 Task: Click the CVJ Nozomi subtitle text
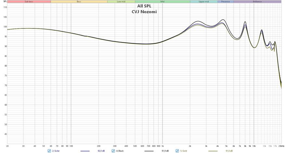point(144,12)
